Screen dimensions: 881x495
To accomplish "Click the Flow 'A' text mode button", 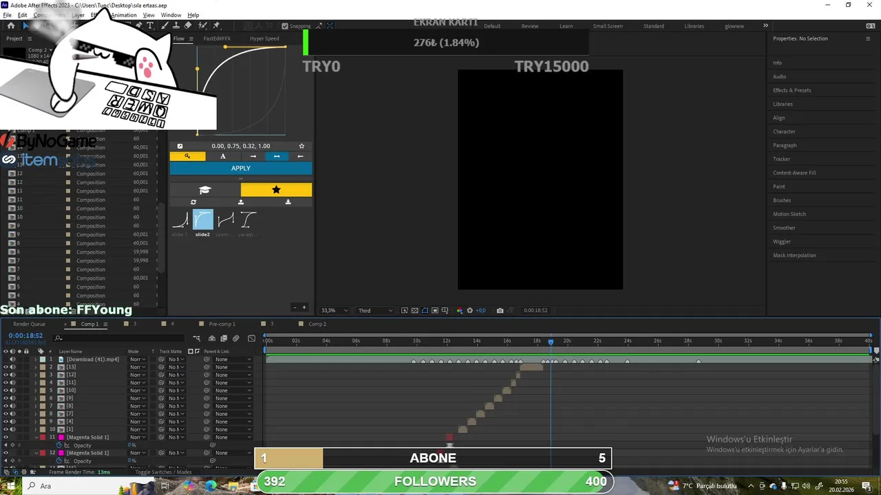I will [223, 156].
